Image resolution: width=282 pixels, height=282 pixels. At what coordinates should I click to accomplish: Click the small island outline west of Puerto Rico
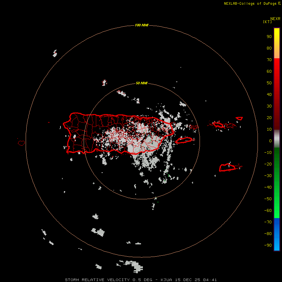tap(21, 143)
